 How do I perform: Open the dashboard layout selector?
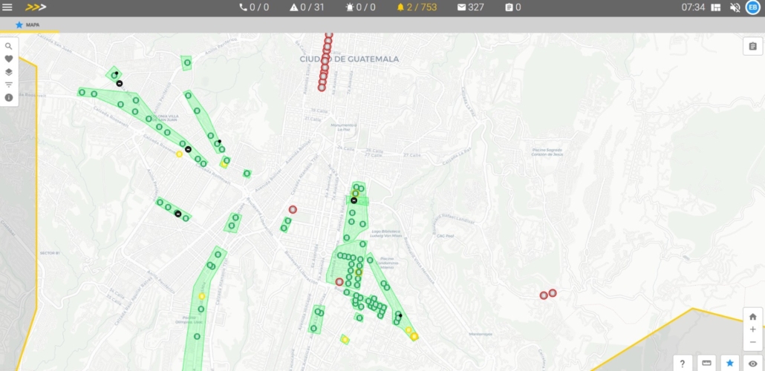(716, 7)
